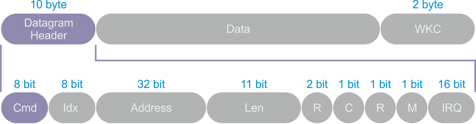Select the large gray Data block
Image resolution: width=476 pixels, height=124 pixels.
pyautogui.click(x=238, y=29)
